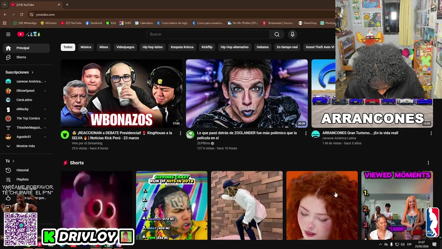Open ZEPfilms channel avatar

(190, 135)
